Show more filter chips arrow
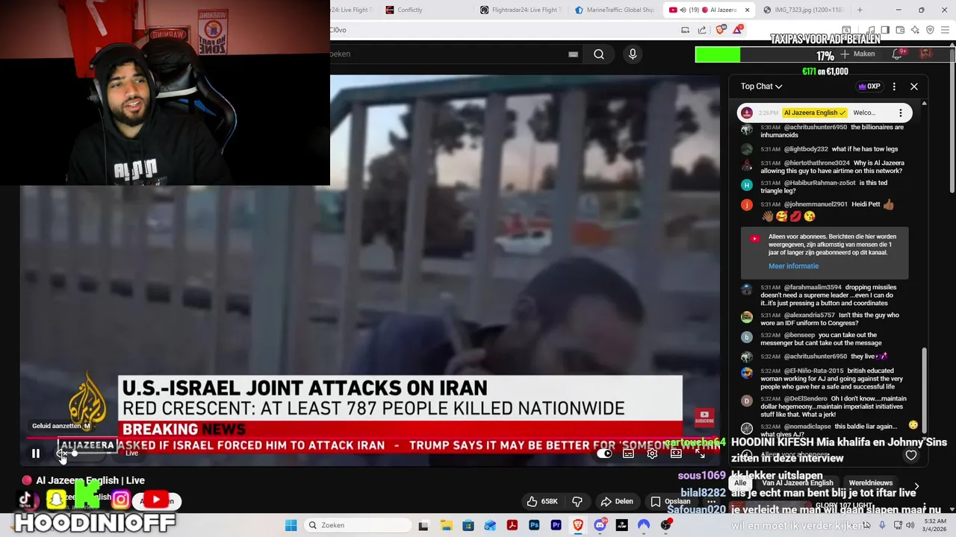956x537 pixels. 917,486
